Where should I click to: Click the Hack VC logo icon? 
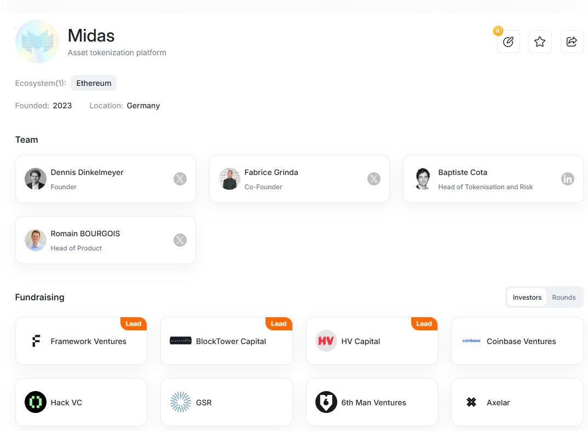36,402
